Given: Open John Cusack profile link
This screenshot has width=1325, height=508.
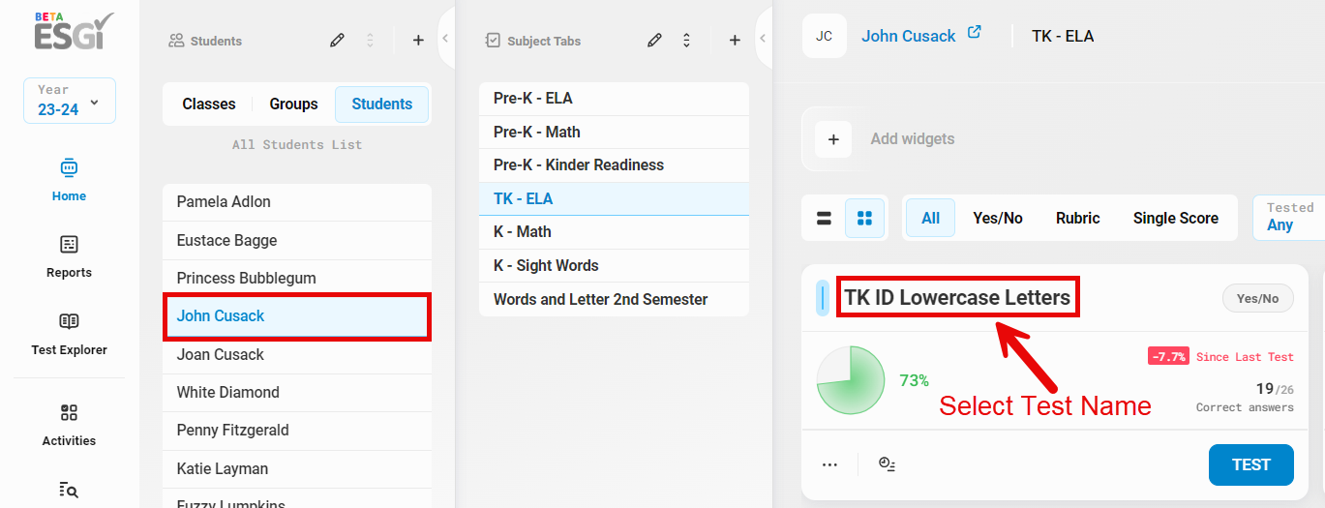Looking at the screenshot, I should (x=909, y=36).
